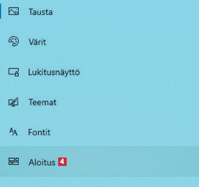199x187 pixels.
Task: Click the blue selection indicator beside Tausta
Action: click(0, 11)
